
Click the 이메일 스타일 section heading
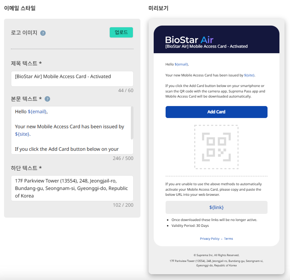click(20, 9)
